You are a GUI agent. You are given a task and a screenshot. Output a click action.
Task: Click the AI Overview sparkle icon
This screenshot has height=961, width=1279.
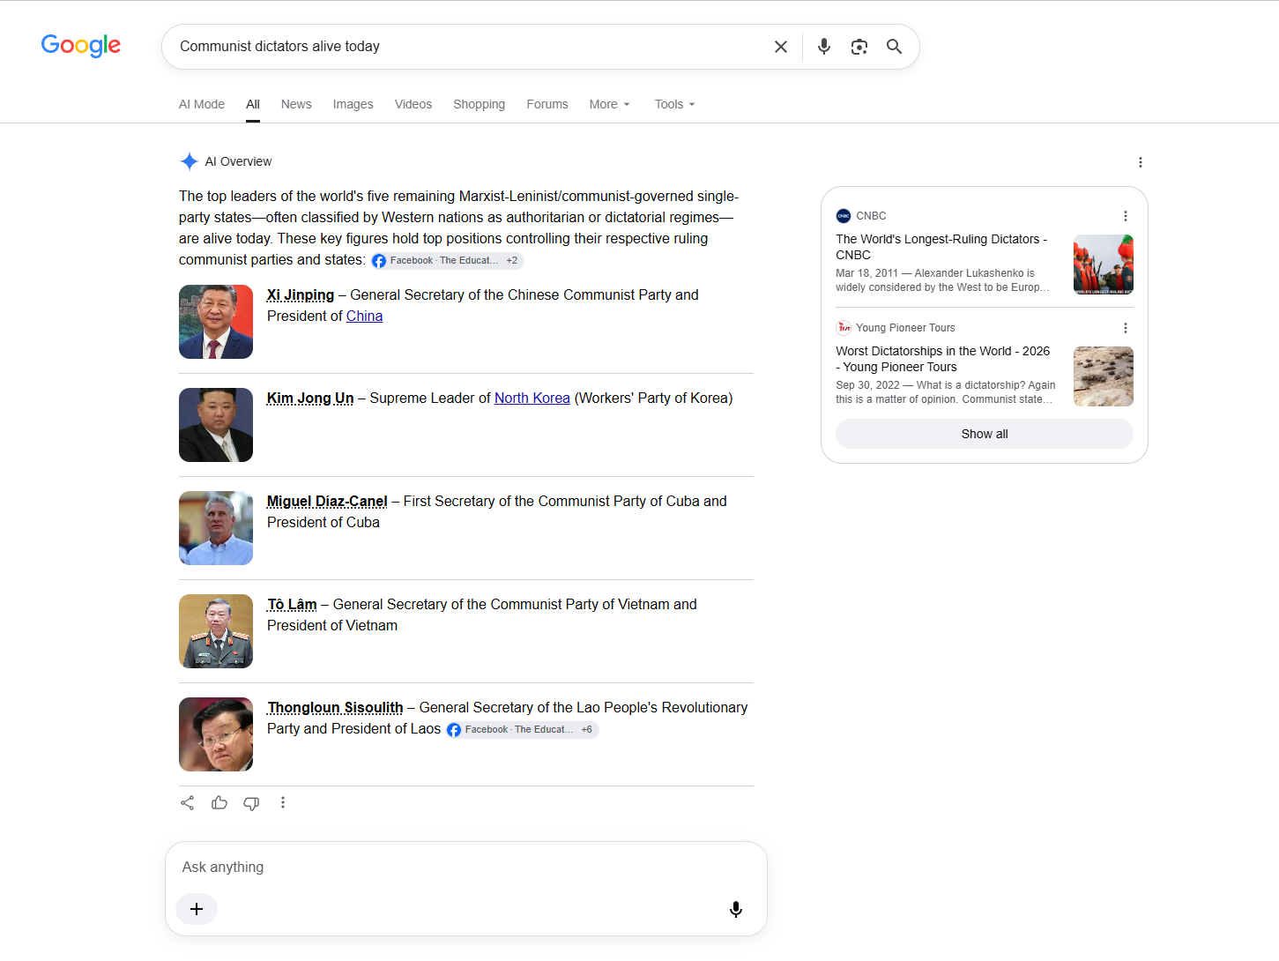pos(189,161)
